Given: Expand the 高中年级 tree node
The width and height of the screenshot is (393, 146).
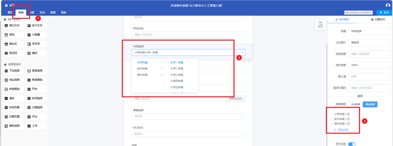Looking at the screenshot, I should pyautogui.click(x=332, y=124).
